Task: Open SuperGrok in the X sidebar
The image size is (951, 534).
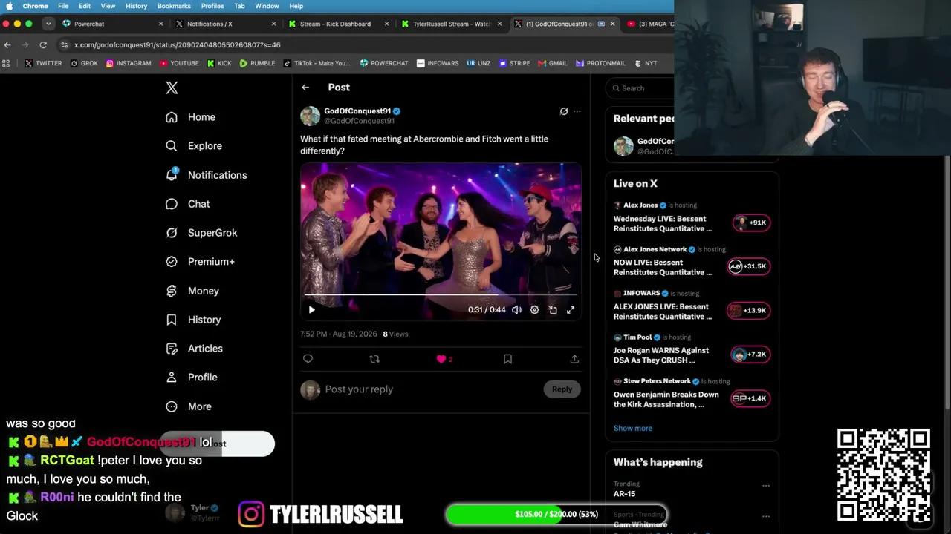Action: click(202, 233)
